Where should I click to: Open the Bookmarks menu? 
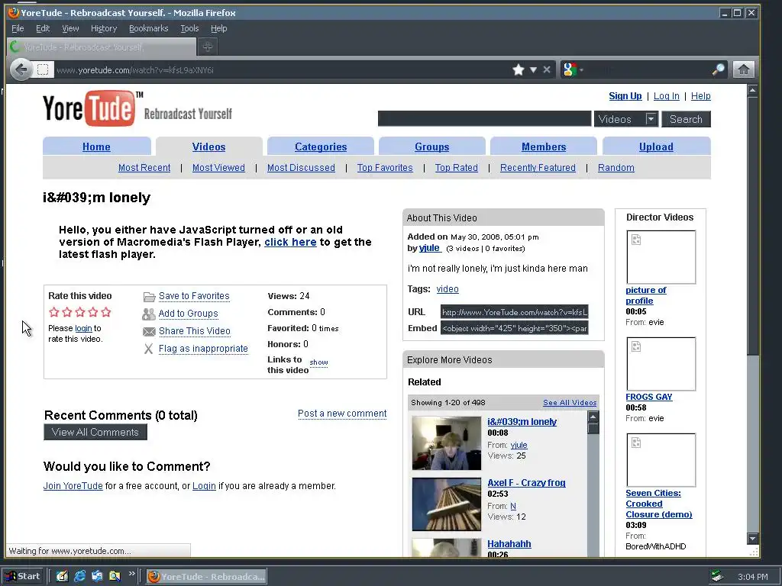(149, 28)
